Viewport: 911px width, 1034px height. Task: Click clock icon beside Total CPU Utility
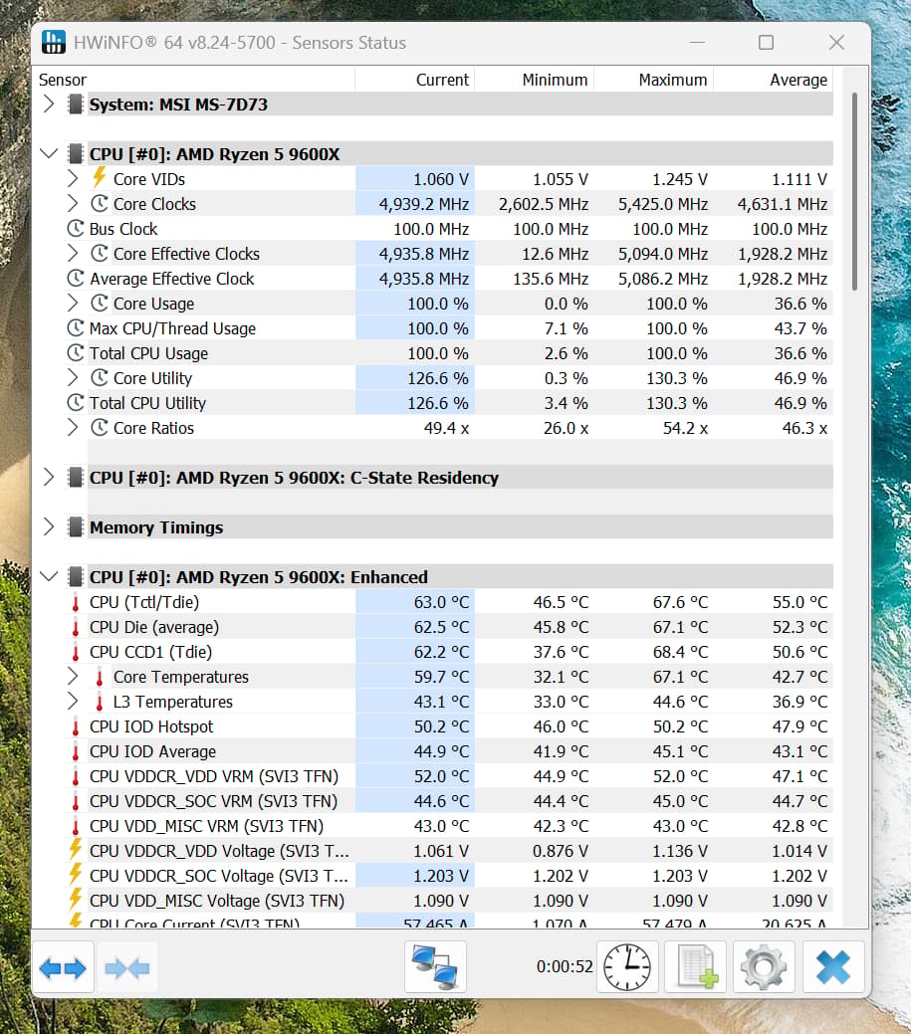76,402
